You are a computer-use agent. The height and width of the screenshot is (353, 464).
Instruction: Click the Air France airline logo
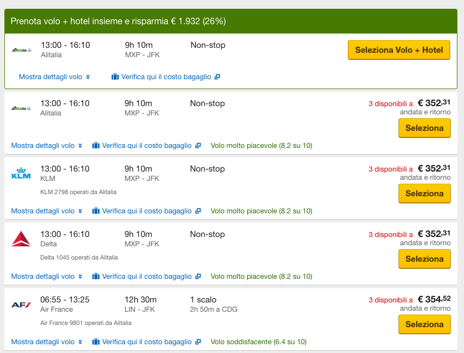point(21,304)
